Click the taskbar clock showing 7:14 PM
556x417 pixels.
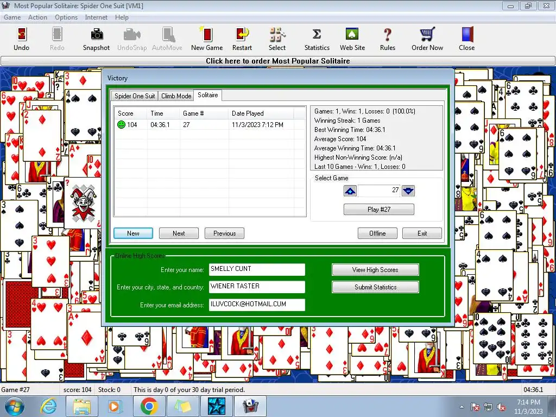point(528,407)
